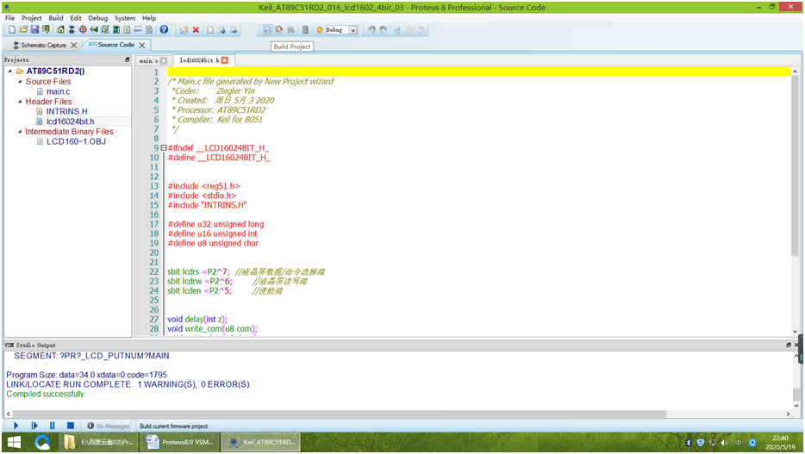This screenshot has width=805, height=454.
Task: Save the project using the floppy icon
Action: coord(35,30)
